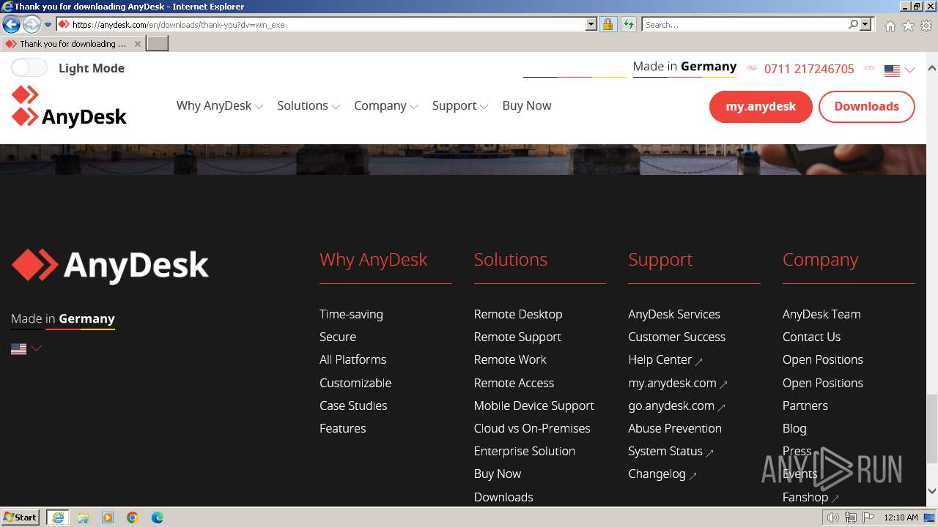Open the Mobile Device Support link
938x527 pixels.
coord(534,406)
